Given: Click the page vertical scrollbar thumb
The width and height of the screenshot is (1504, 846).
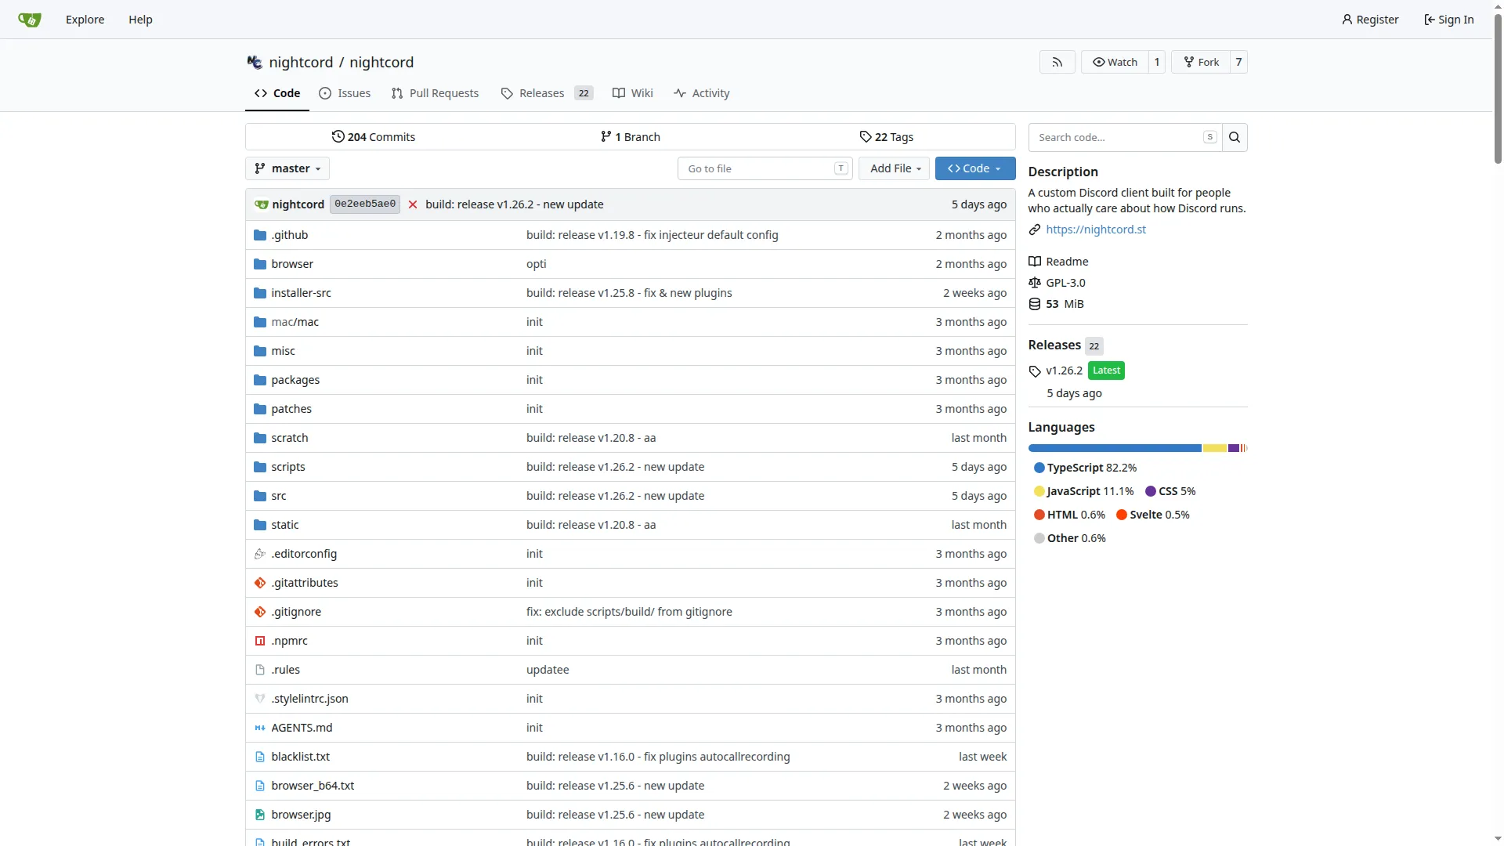Looking at the screenshot, I should point(1498,88).
